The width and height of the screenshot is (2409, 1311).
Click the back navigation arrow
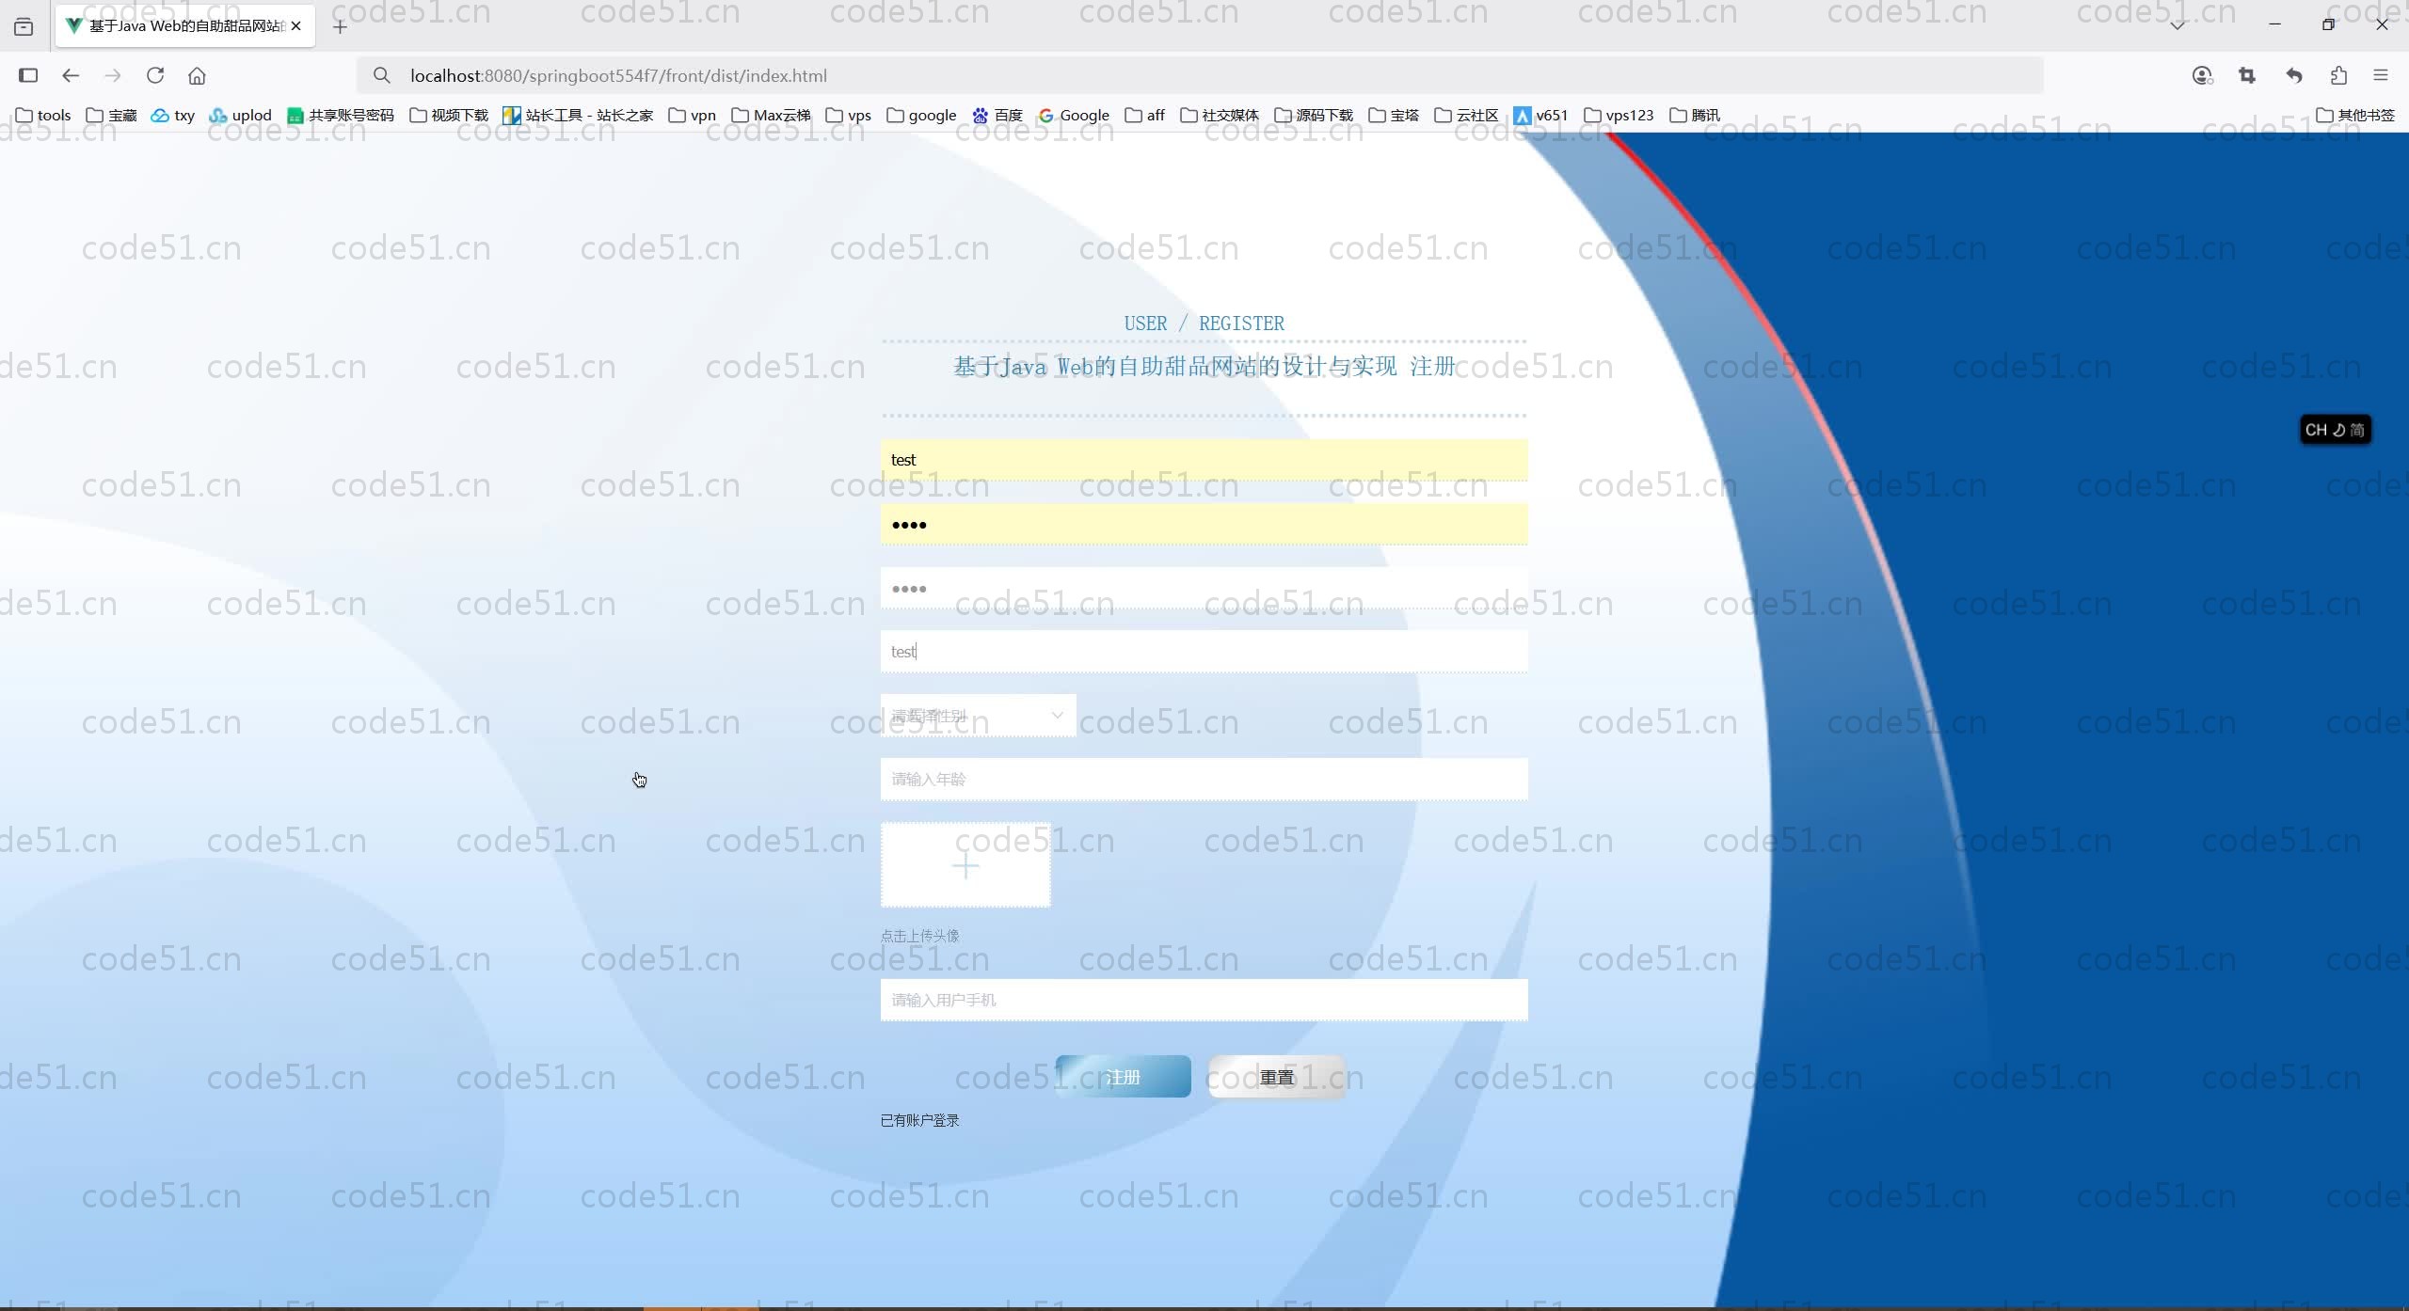(x=71, y=75)
